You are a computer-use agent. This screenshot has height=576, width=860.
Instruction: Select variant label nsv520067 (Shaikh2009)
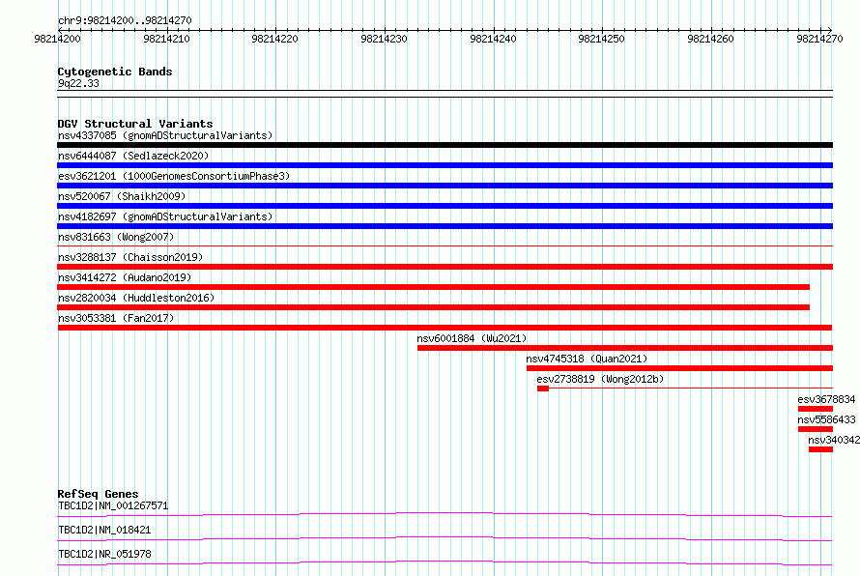(x=122, y=196)
